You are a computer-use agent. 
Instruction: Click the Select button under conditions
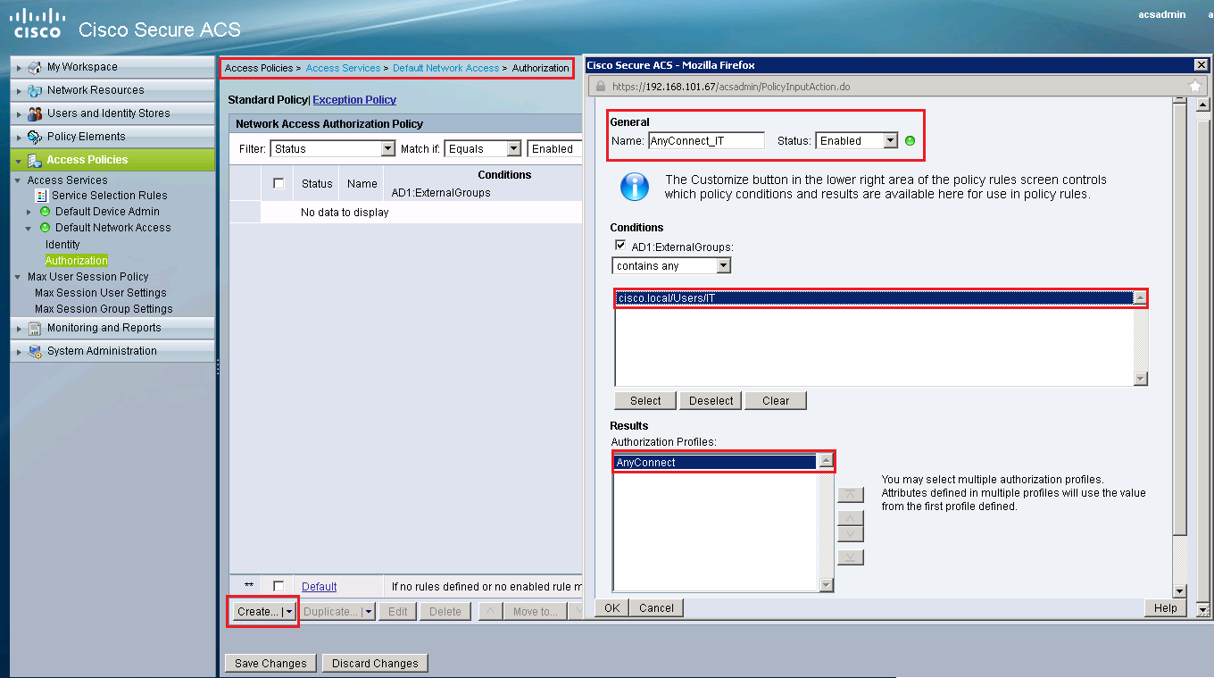pos(645,400)
